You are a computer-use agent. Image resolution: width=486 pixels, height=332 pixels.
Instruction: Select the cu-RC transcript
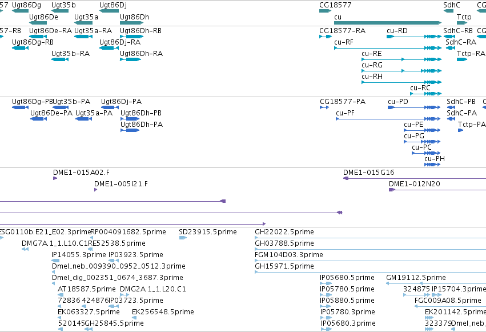426,94
